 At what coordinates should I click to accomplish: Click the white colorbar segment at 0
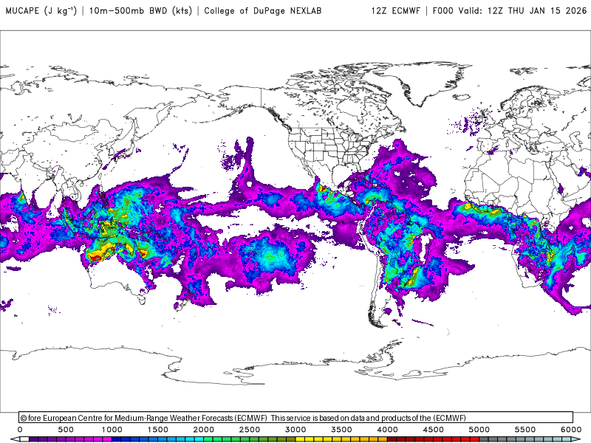[24, 439]
